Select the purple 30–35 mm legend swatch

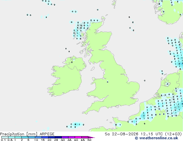[x=65, y=137]
